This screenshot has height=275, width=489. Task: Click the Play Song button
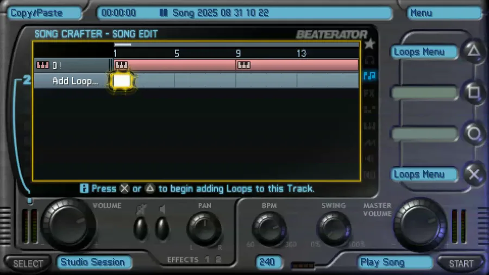(395, 262)
